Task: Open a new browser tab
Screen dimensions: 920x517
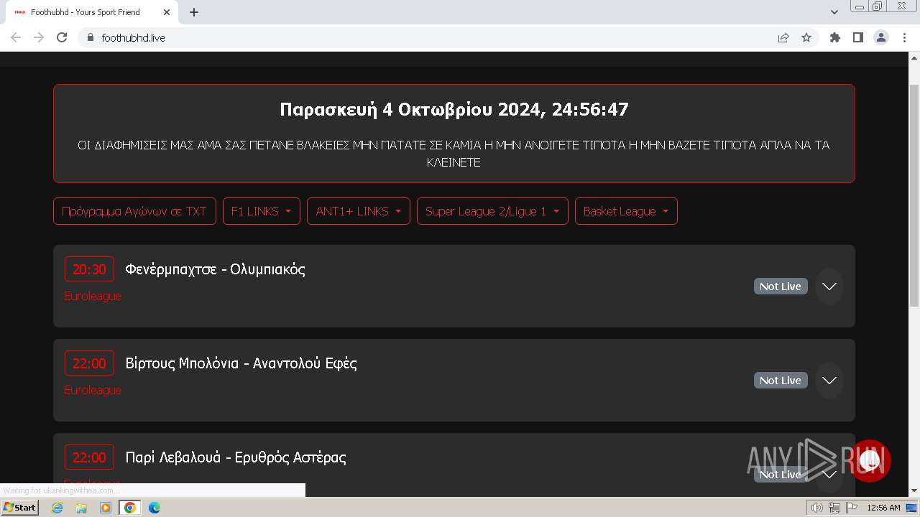Action: [x=194, y=12]
